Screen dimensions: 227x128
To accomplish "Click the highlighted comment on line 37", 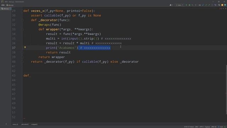I will click(x=94, y=48).
